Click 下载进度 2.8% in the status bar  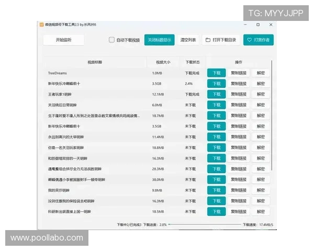155,225
